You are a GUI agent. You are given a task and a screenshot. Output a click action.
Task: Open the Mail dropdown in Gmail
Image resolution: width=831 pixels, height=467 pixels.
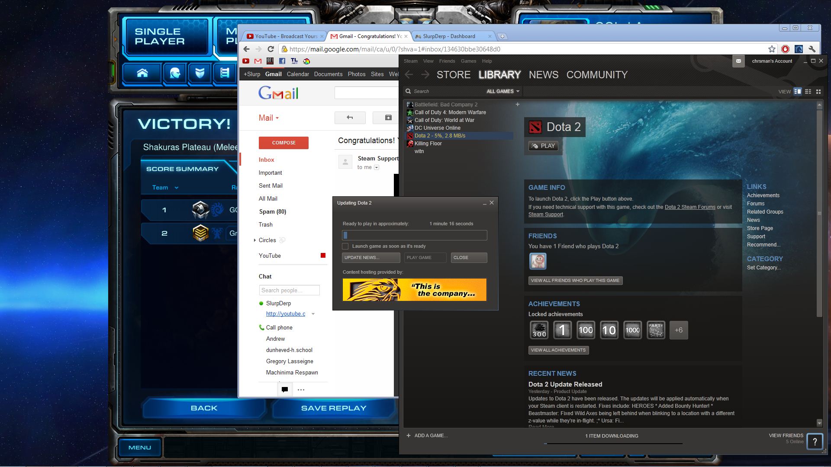pyautogui.click(x=269, y=118)
